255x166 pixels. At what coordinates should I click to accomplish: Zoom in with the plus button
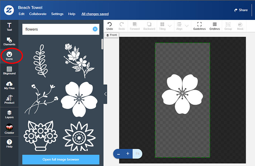point(128,153)
